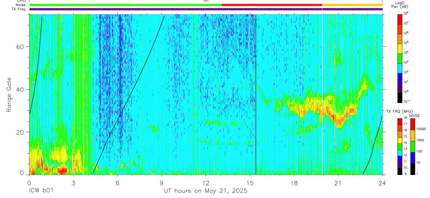
Task: Click the '1000' label on NOISE colorbar
Action: click(x=421, y=140)
